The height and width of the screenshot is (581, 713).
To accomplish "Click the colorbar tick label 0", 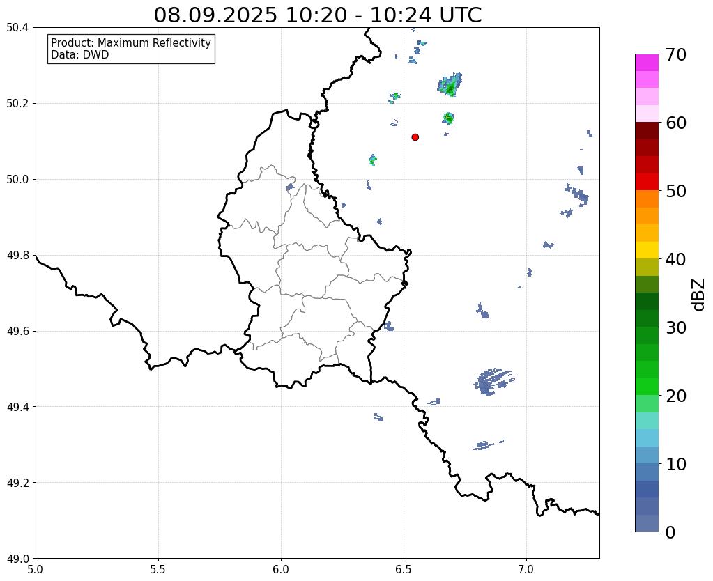I will click(x=670, y=532).
